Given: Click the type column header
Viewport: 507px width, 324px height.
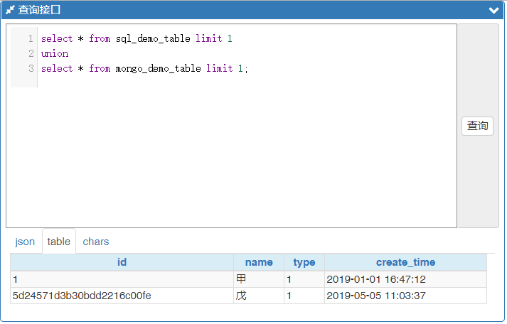Looking at the screenshot, I should (304, 262).
